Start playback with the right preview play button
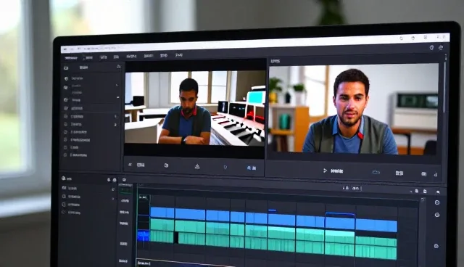This screenshot has width=464, height=267. coord(325,171)
